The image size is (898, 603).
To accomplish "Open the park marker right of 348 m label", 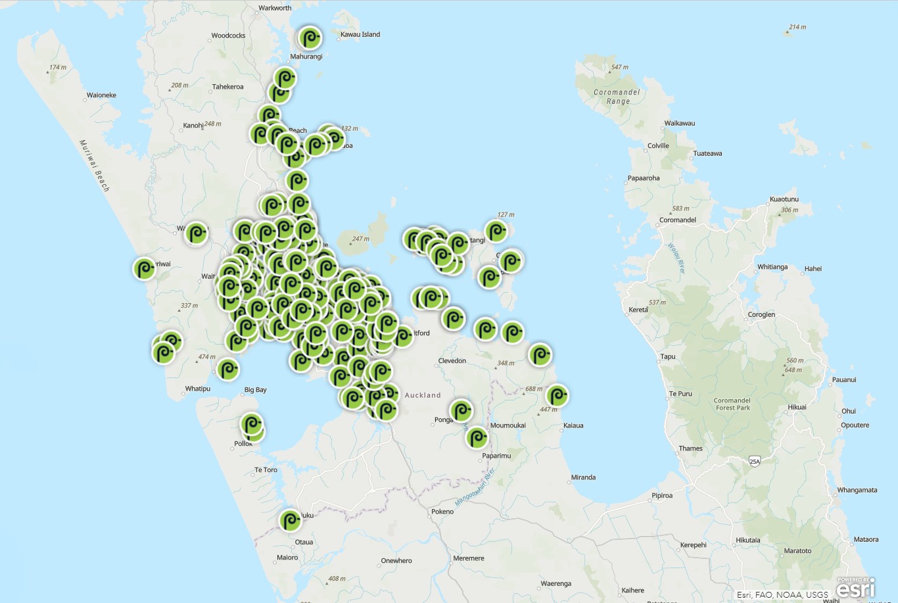I will [x=539, y=355].
